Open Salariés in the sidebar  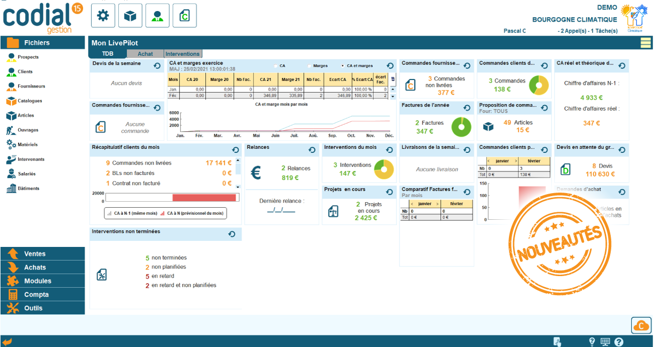pyautogui.click(x=21, y=174)
